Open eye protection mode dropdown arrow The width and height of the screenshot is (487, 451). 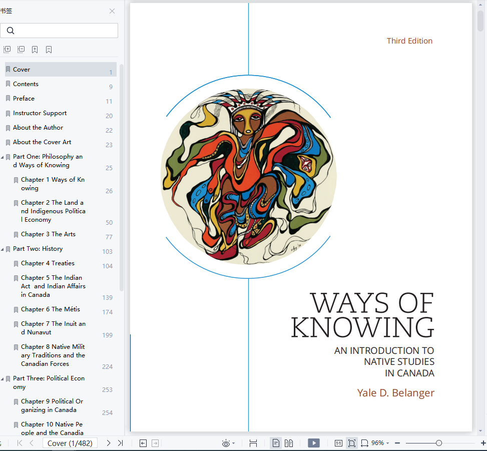(234, 443)
